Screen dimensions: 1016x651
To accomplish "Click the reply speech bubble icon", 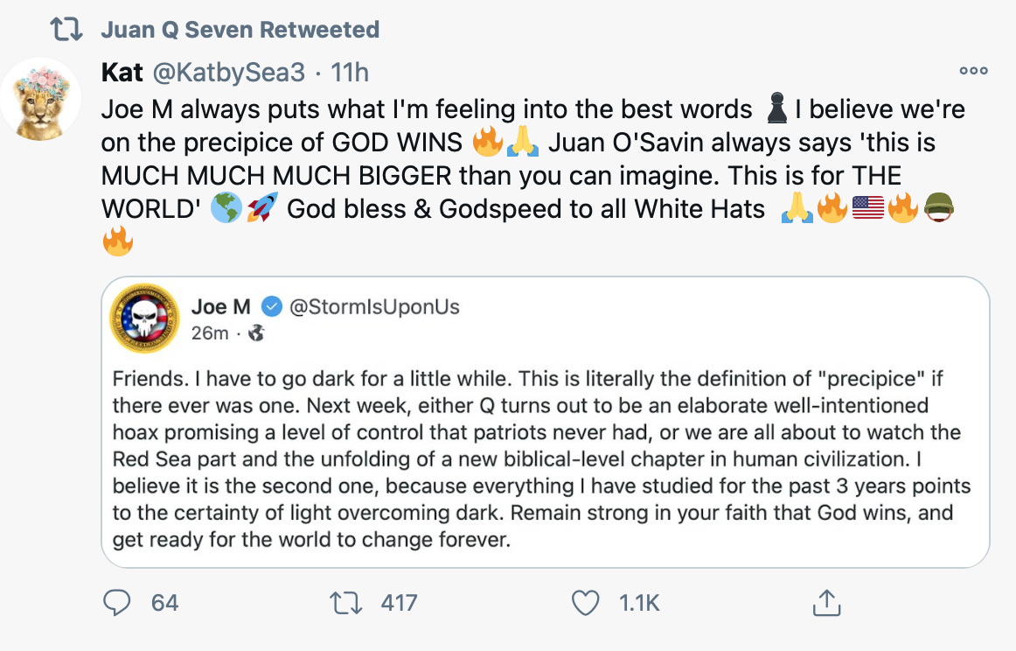I will tap(116, 602).
